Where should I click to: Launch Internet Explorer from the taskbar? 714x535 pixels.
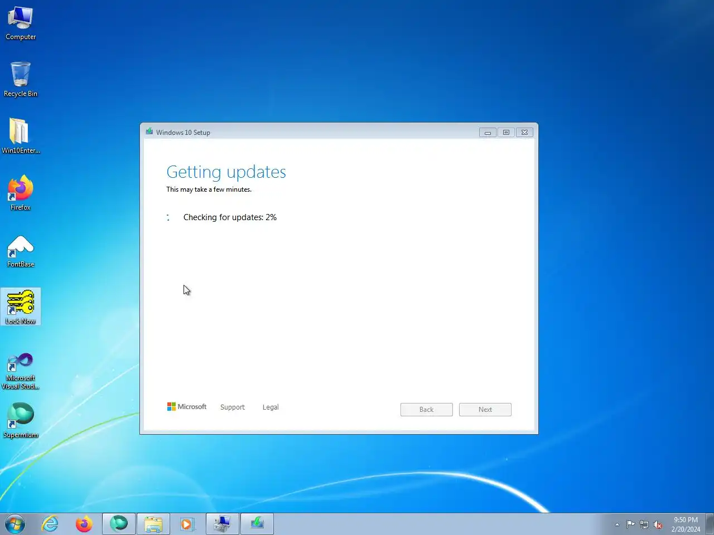(50, 524)
